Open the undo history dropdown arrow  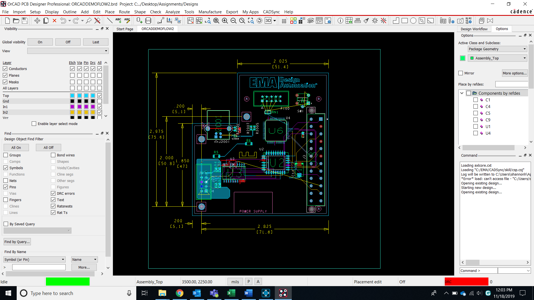70,21
